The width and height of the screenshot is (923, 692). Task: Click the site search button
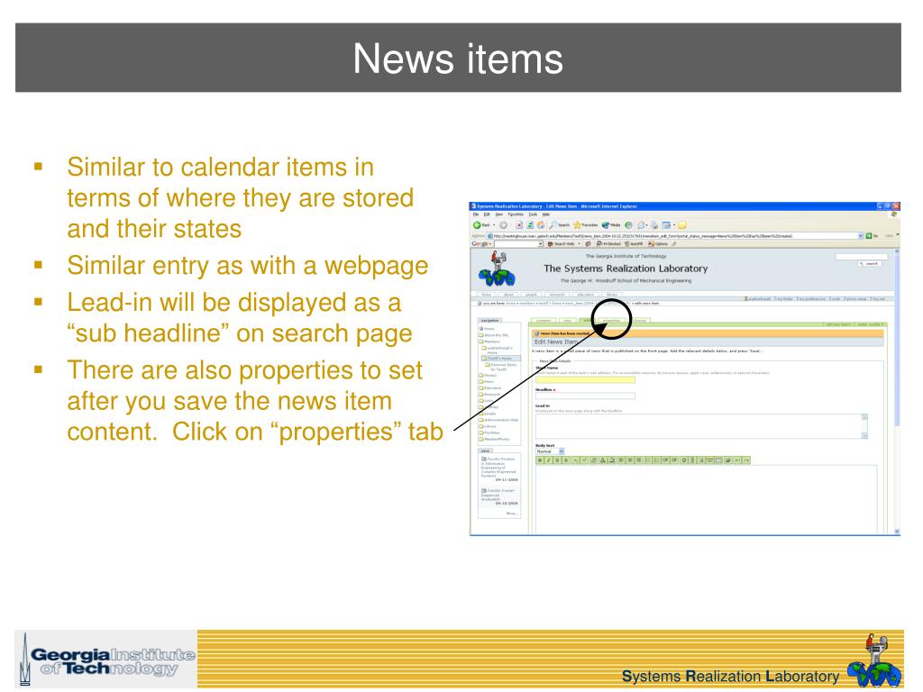tap(870, 264)
